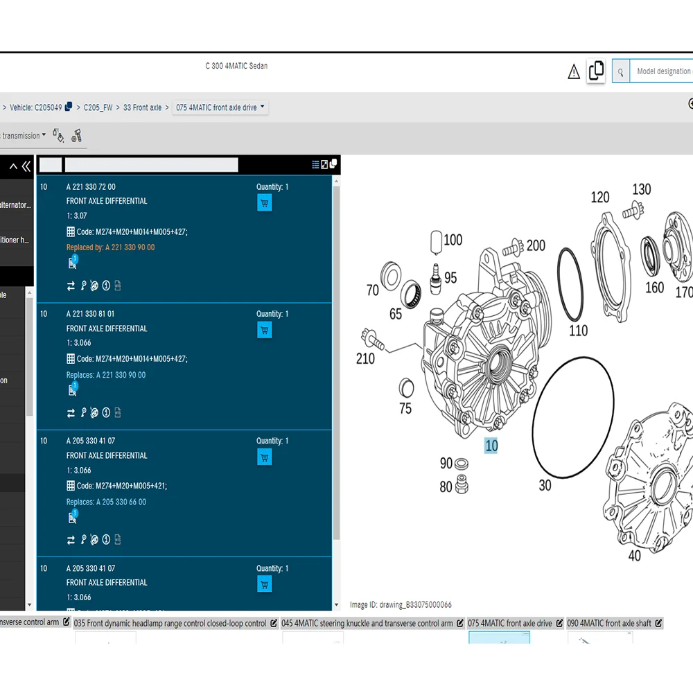Select the 075 4MATIC front axle drive thumbnail

(x=500, y=637)
